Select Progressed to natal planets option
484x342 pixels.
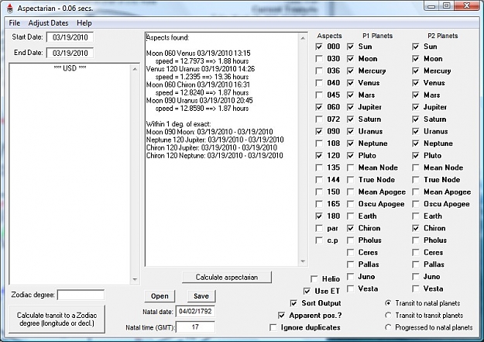pyautogui.click(x=388, y=327)
